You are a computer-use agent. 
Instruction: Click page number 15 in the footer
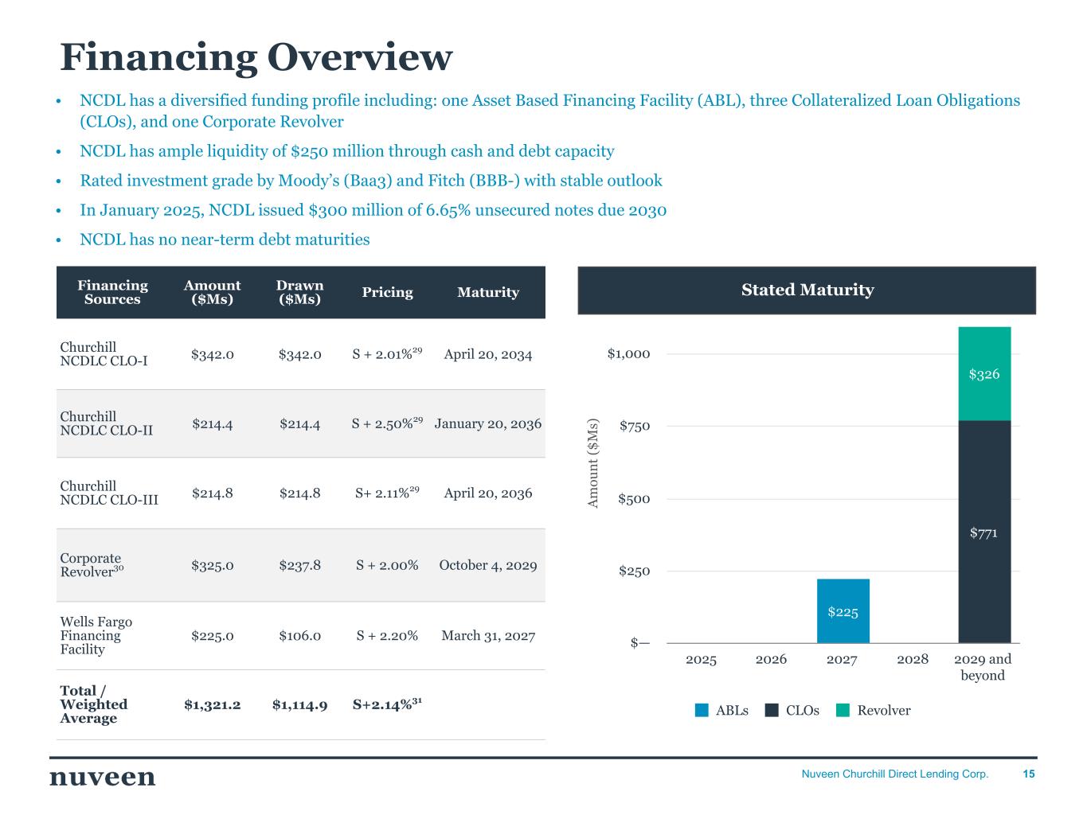pyautogui.click(x=1029, y=774)
